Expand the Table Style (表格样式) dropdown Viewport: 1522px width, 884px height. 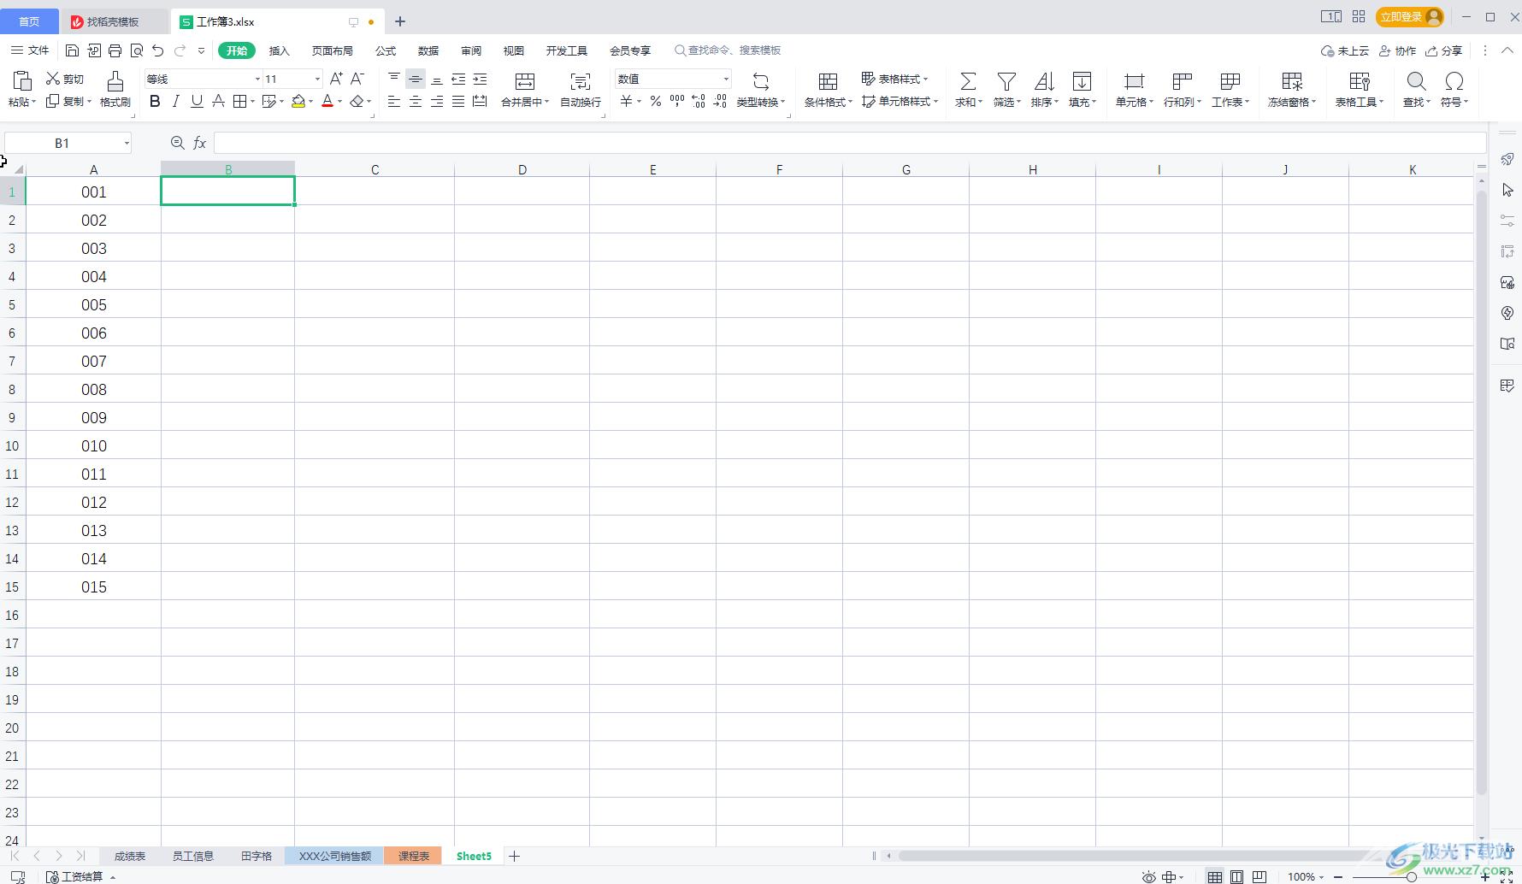pos(925,79)
